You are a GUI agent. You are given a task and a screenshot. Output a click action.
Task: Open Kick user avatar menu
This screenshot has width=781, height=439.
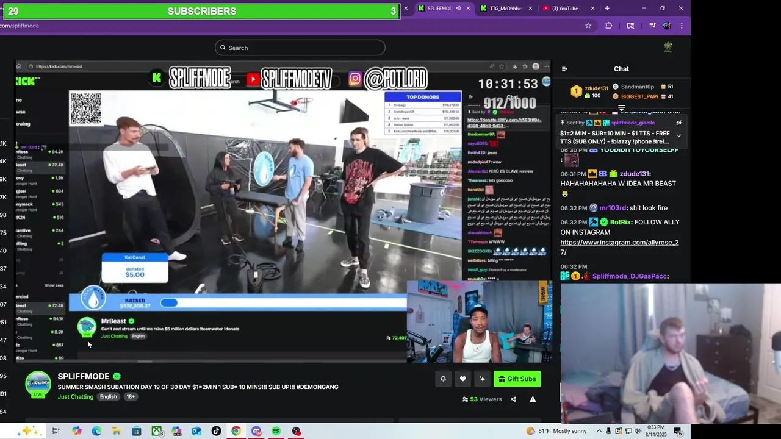pyautogui.click(x=668, y=47)
